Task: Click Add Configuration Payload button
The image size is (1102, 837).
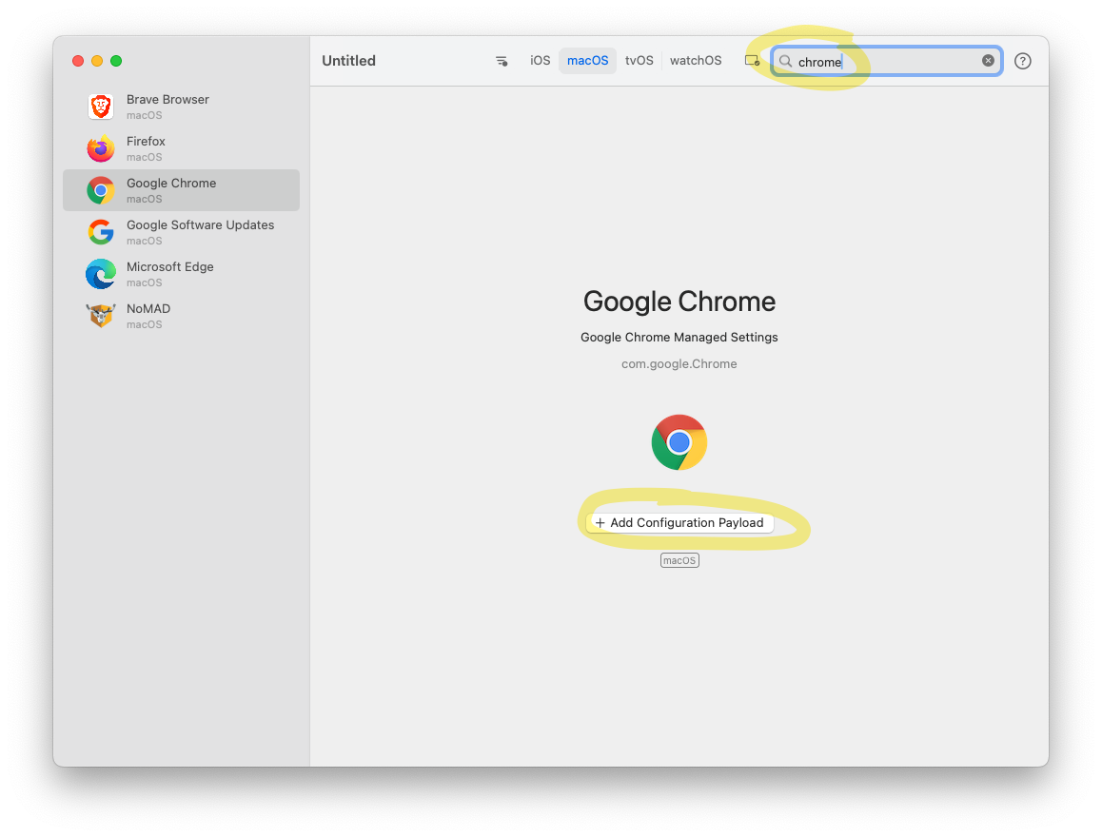Action: [679, 523]
